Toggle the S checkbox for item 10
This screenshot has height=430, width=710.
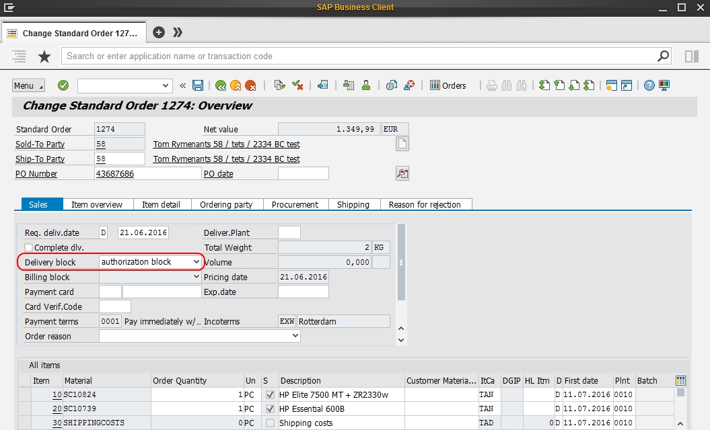[271, 395]
